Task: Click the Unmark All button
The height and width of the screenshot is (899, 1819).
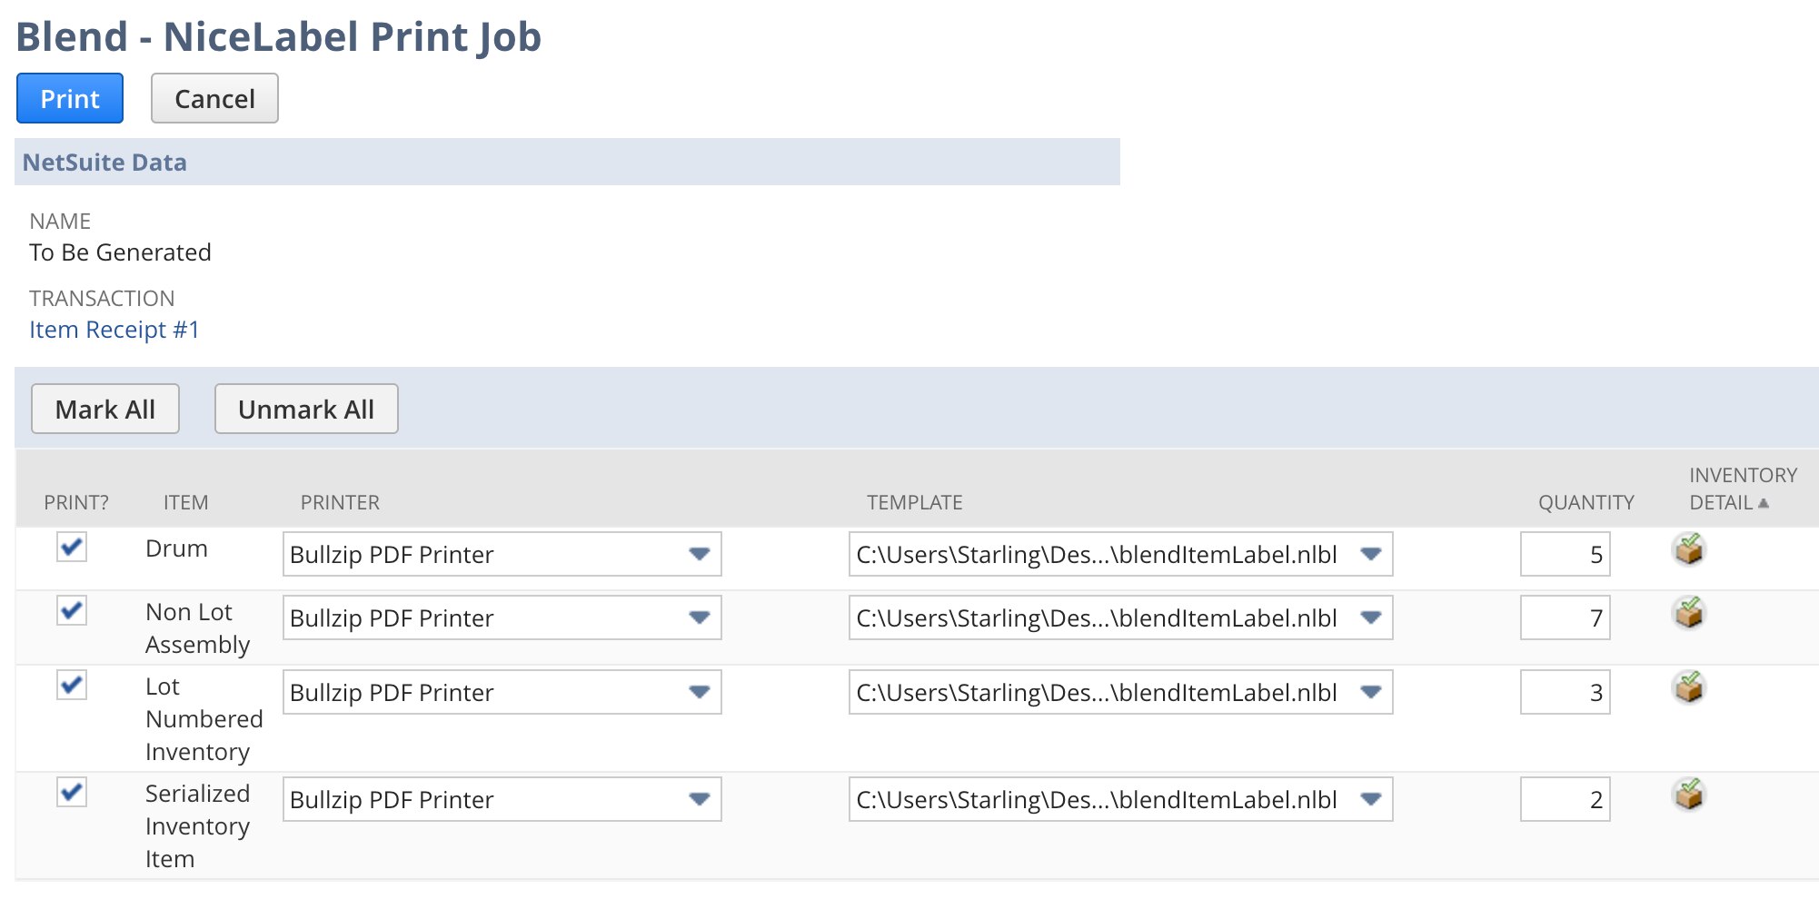Action: (306, 409)
